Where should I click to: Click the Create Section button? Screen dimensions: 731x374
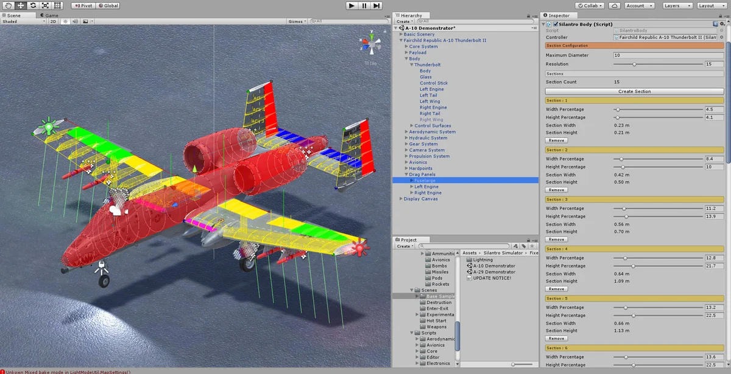tap(634, 91)
